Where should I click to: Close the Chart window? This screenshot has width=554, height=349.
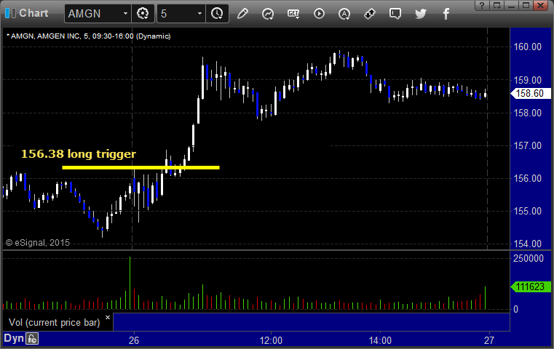541,5
